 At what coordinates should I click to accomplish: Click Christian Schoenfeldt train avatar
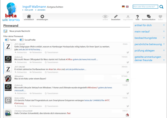(8, 113)
